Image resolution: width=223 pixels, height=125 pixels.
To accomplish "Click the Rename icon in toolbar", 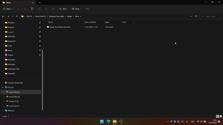I will [39, 9].
